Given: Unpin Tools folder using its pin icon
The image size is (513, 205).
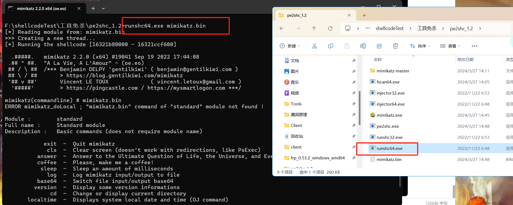Looking at the screenshot, I should pos(354,104).
